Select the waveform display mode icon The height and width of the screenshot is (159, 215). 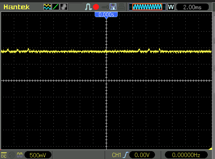(47, 7)
